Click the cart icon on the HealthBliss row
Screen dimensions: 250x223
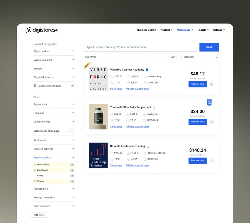(x=112, y=120)
